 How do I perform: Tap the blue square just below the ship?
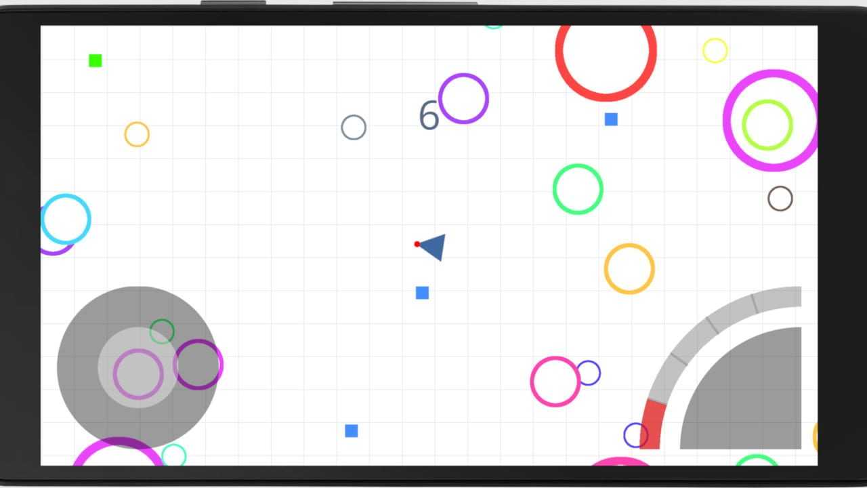(x=422, y=293)
